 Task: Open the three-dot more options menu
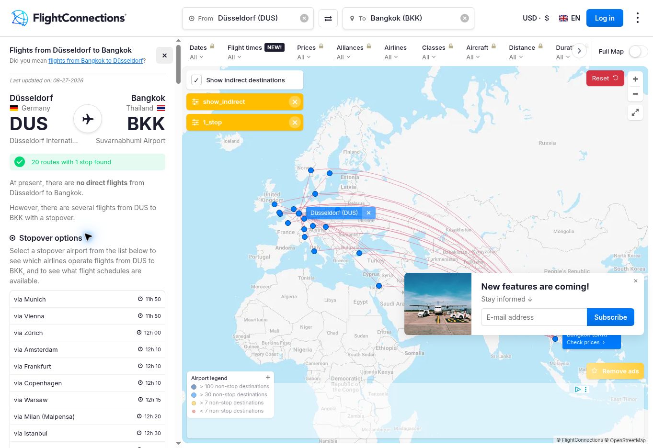(x=637, y=18)
